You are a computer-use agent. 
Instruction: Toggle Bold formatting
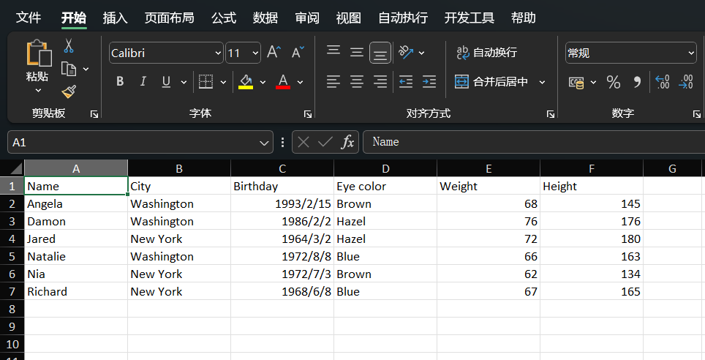(x=120, y=81)
